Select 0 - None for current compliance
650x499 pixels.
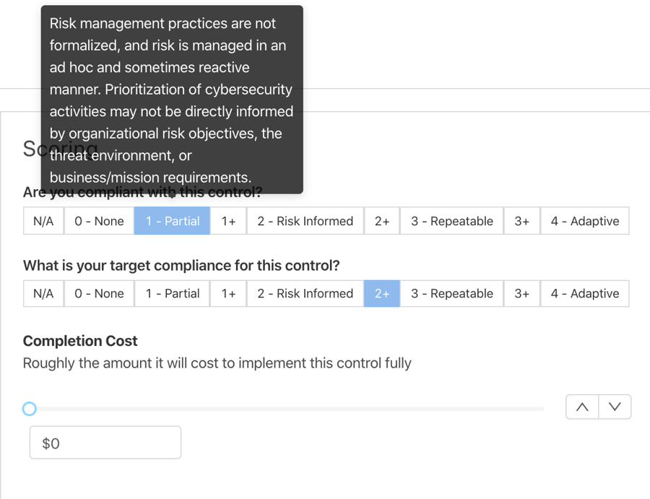tap(98, 220)
